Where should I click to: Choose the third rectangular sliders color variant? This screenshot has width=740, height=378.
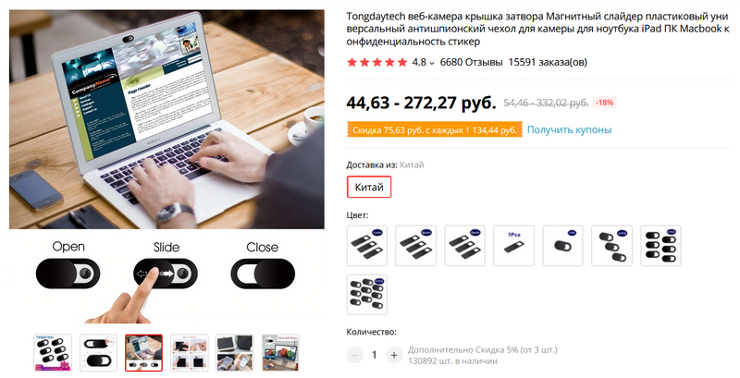click(465, 246)
